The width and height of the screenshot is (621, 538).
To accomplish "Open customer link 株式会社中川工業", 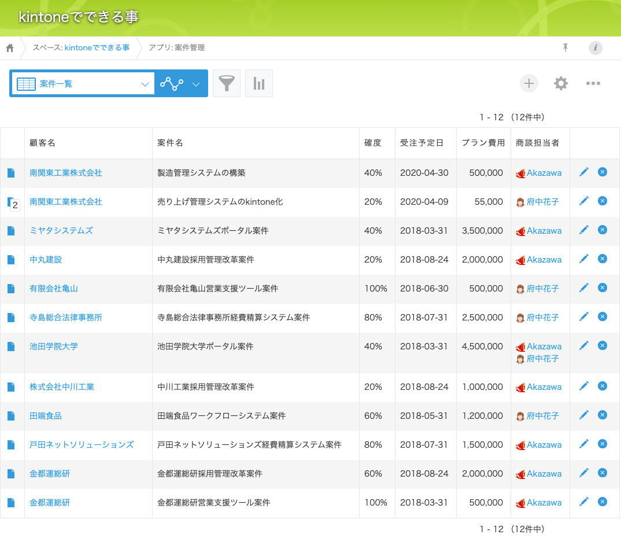I will 62,386.
